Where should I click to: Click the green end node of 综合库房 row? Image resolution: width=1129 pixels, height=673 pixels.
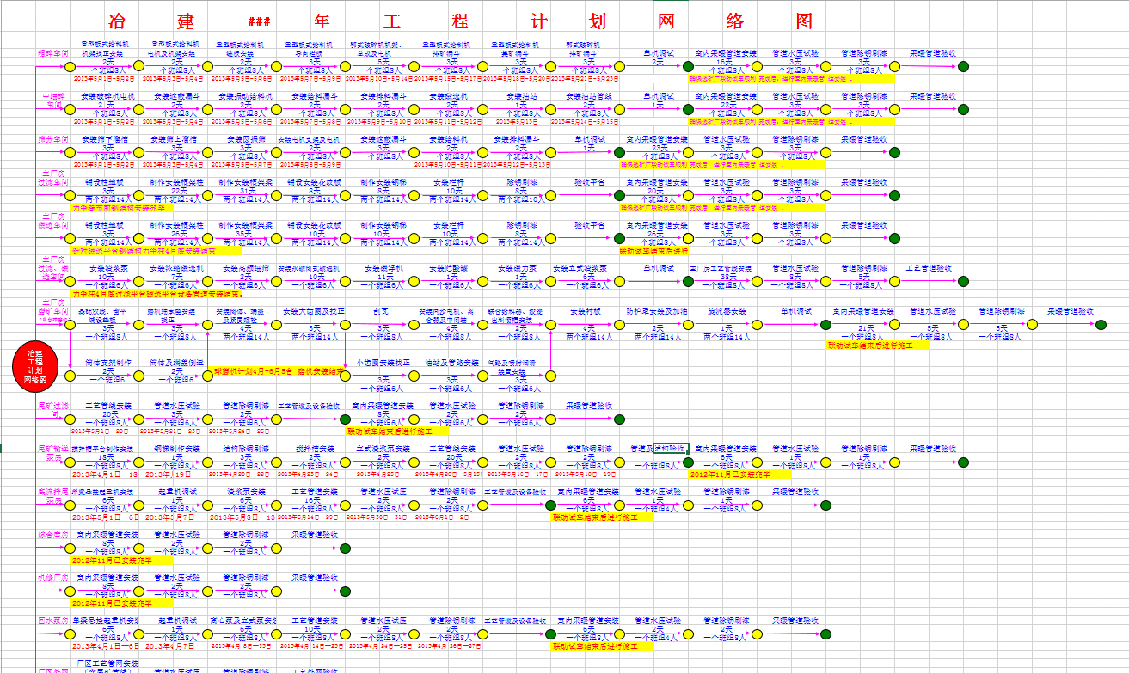click(x=345, y=548)
